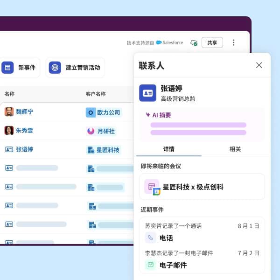
Task: Click the envelope icon next to 电子邮件
Action: pos(150,265)
